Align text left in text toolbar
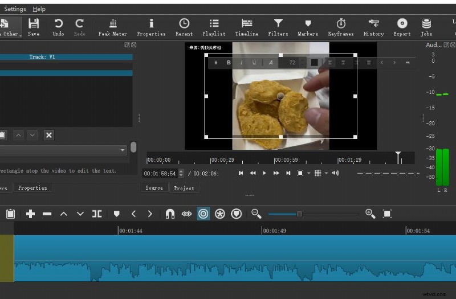 (330, 63)
